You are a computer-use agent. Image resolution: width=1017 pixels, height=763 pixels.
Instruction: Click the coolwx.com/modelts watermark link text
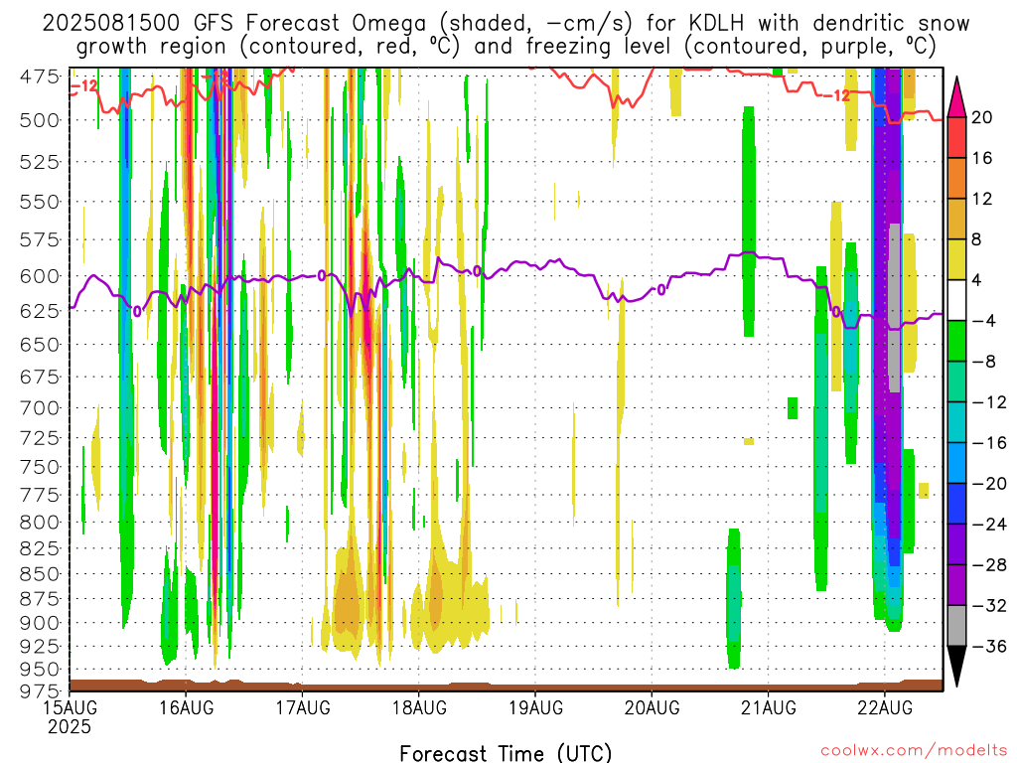coord(915,751)
